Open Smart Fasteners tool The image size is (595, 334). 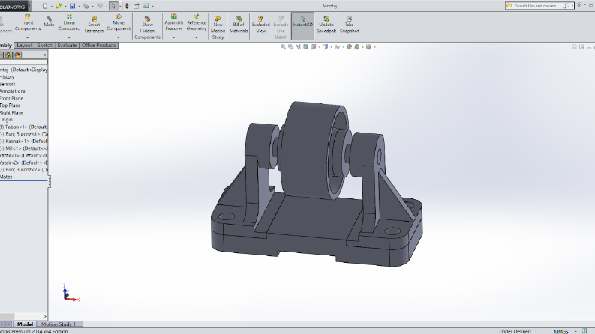coord(94,25)
